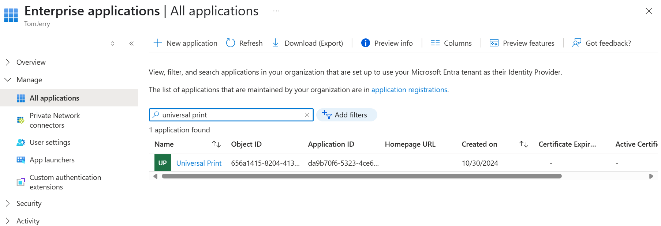This screenshot has height=226, width=661.
Task: Click the Name column header
Action: point(164,144)
